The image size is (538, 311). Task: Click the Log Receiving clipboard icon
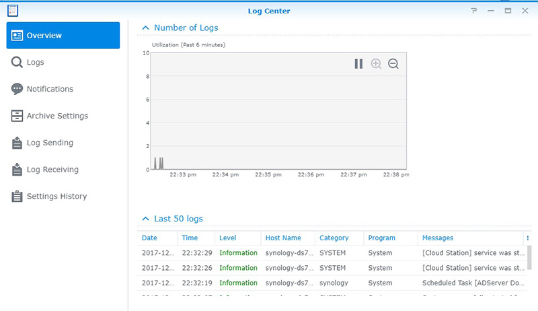pos(17,170)
